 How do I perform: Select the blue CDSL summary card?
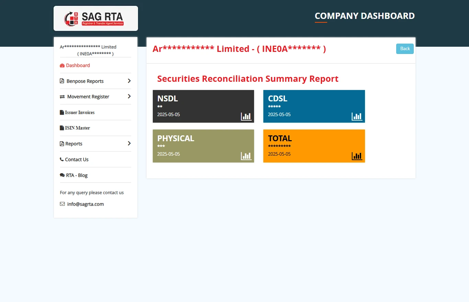(314, 106)
